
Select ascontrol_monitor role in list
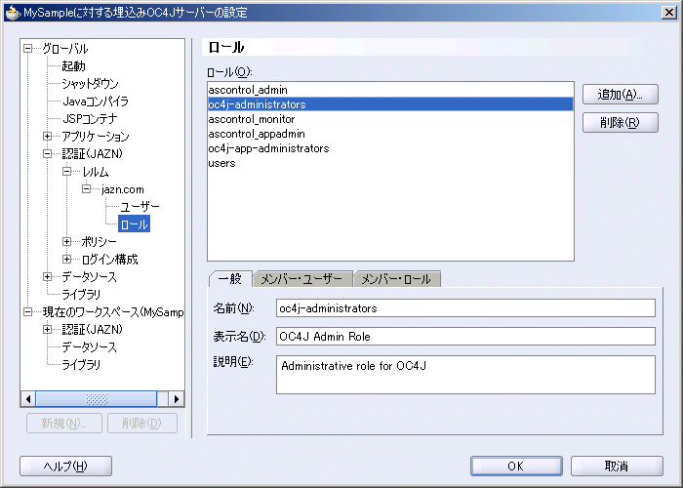390,119
